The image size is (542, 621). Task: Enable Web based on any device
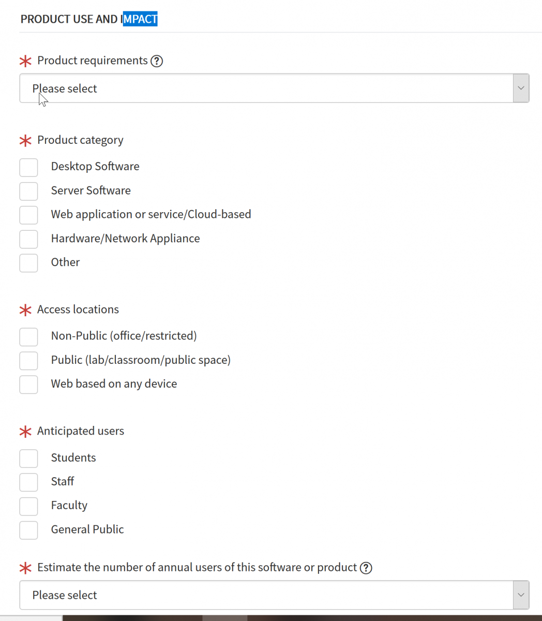tap(29, 385)
